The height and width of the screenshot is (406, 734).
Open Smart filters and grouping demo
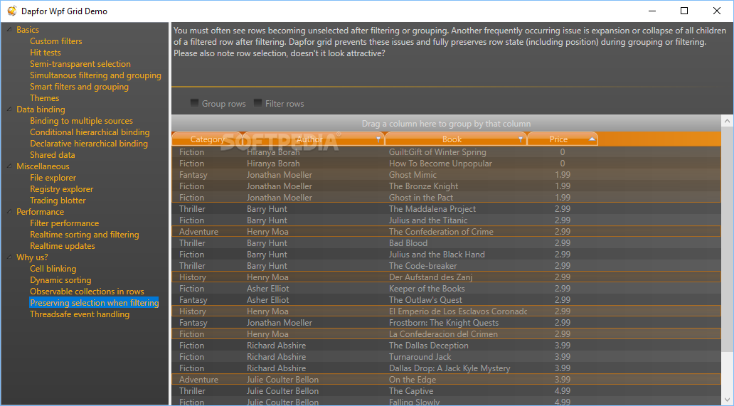[79, 87]
